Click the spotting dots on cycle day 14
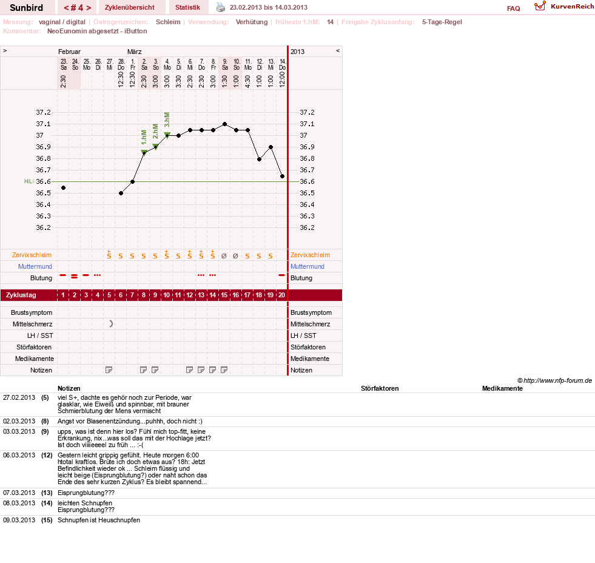 (x=212, y=275)
